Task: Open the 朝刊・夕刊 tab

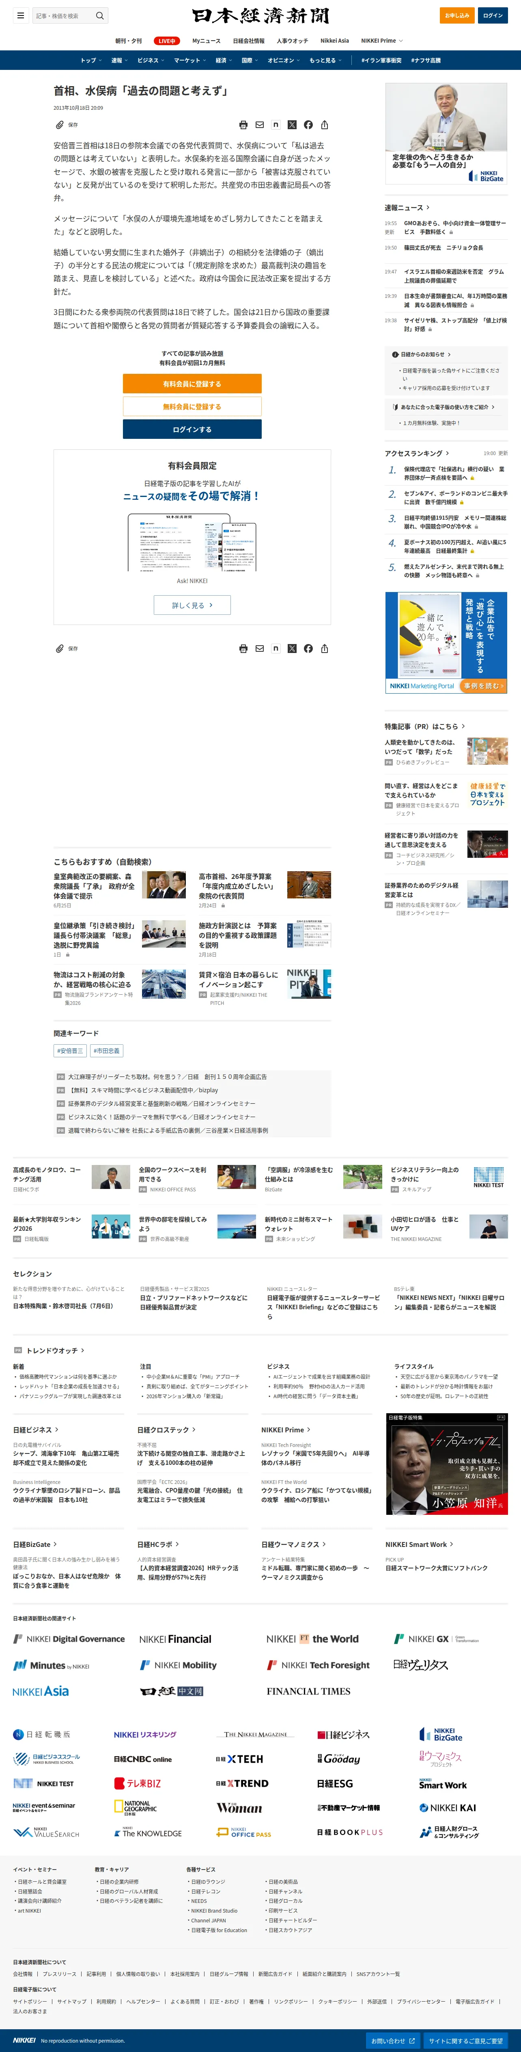Action: 129,41
